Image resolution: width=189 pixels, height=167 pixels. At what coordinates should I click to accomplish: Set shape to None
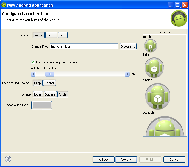[38, 94]
